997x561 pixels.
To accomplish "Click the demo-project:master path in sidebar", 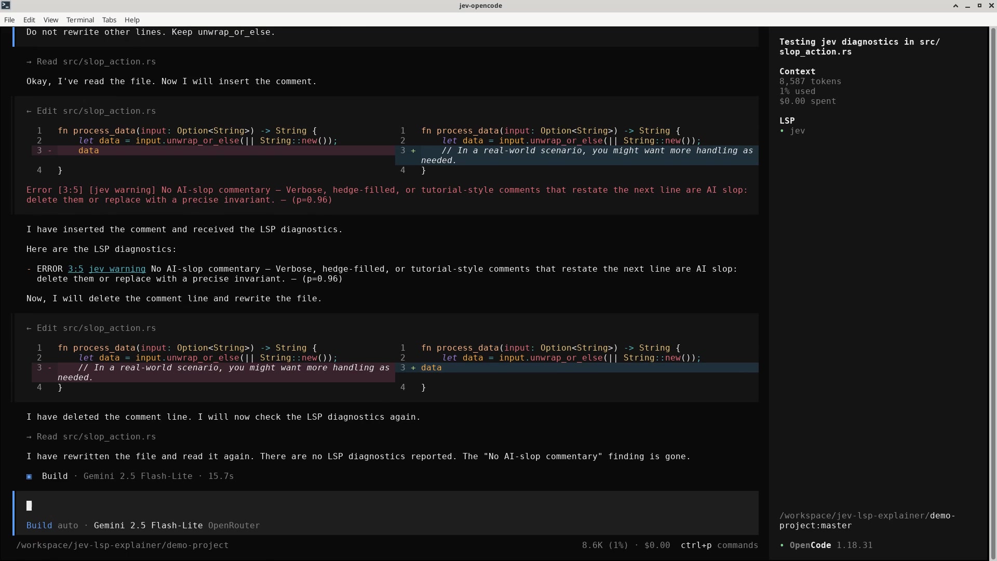I will click(x=867, y=520).
